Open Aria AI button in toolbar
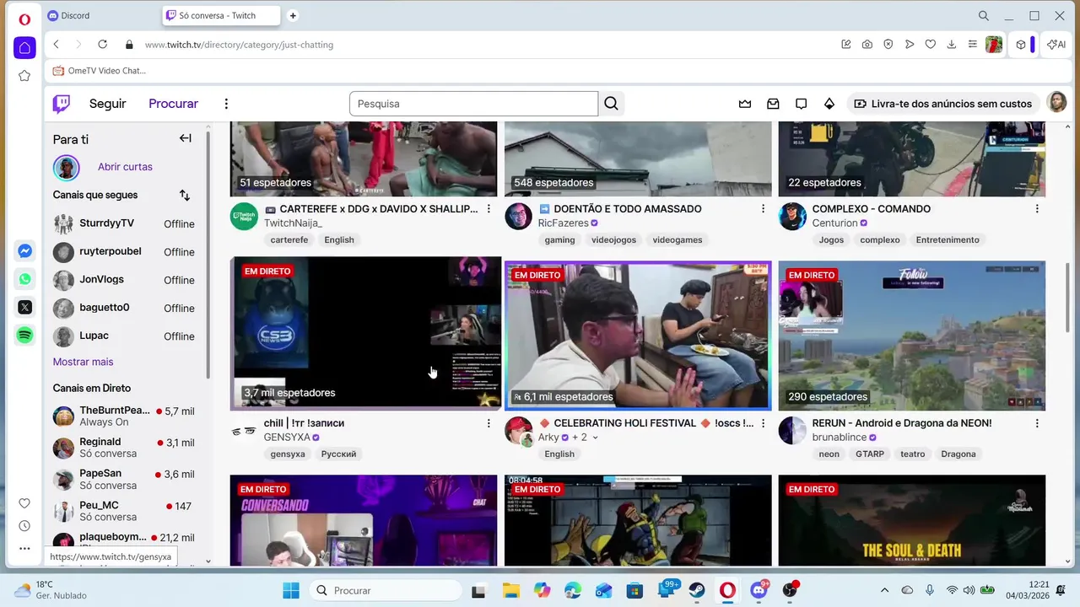The image size is (1080, 607). (x=1056, y=45)
